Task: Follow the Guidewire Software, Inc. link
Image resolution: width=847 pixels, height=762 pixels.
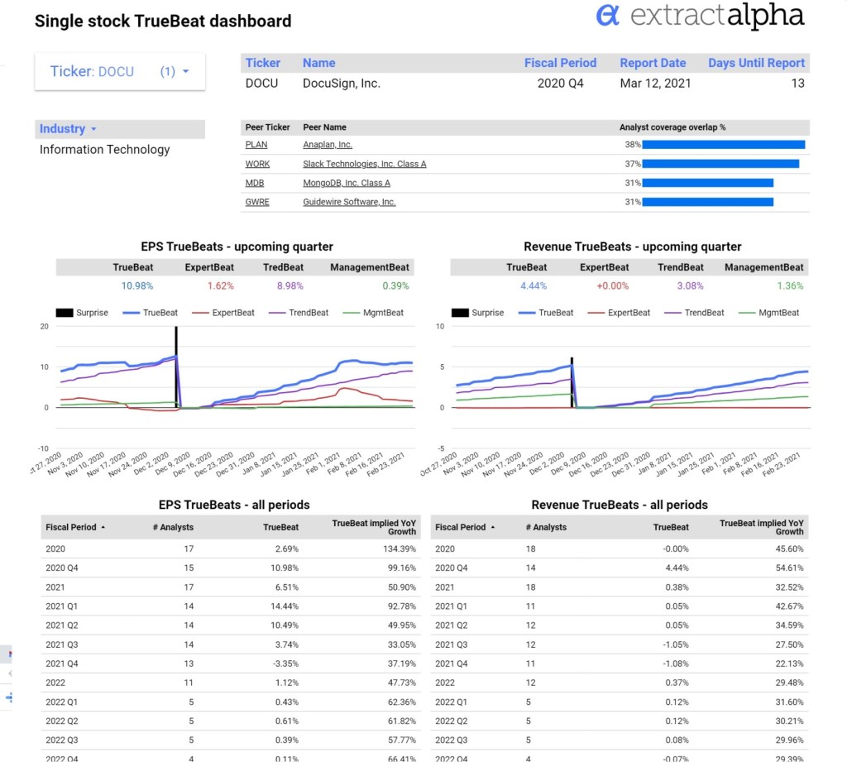Action: tap(349, 202)
